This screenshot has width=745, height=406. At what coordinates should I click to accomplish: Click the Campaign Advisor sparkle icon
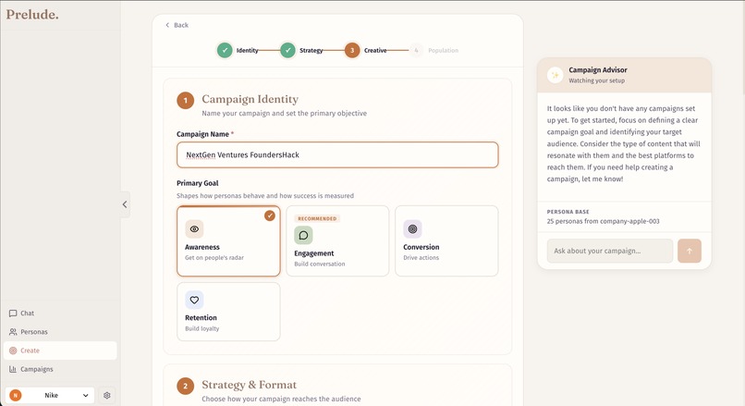point(555,75)
